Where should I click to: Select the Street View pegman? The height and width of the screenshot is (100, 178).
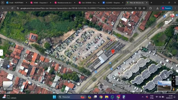[x=173, y=89]
